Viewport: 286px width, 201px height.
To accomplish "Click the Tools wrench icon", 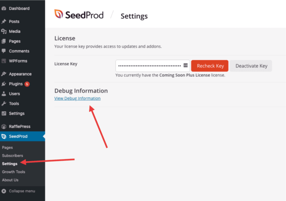I will click(x=4, y=104).
